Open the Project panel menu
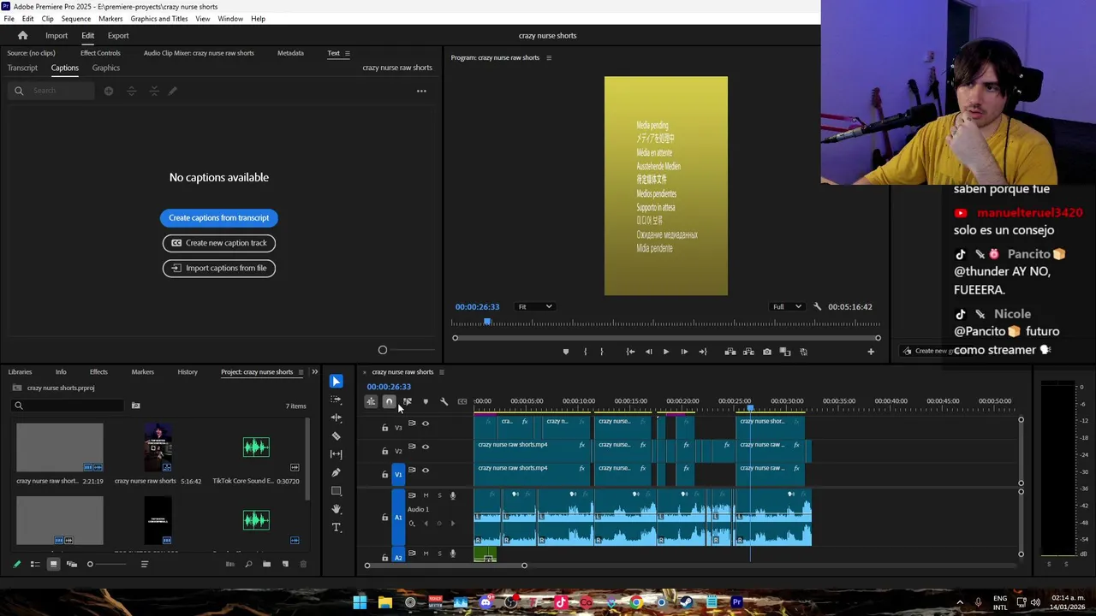Image resolution: width=1096 pixels, height=616 pixels. (x=301, y=372)
